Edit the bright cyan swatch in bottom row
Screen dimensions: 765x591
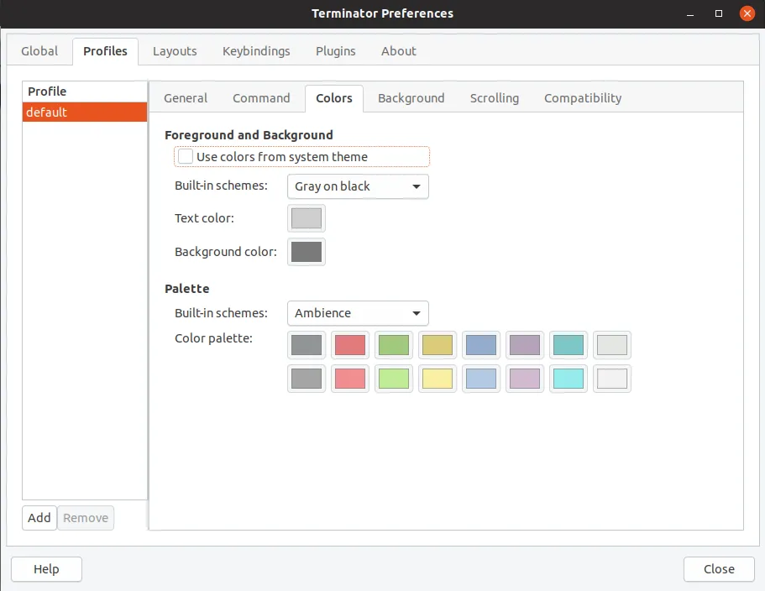(x=569, y=379)
